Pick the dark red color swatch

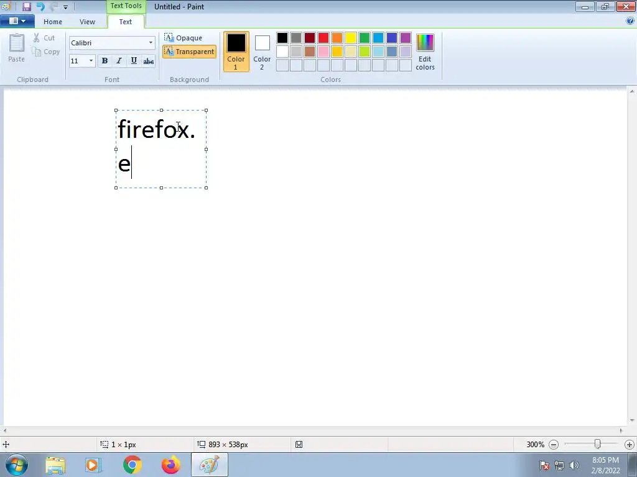[310, 38]
